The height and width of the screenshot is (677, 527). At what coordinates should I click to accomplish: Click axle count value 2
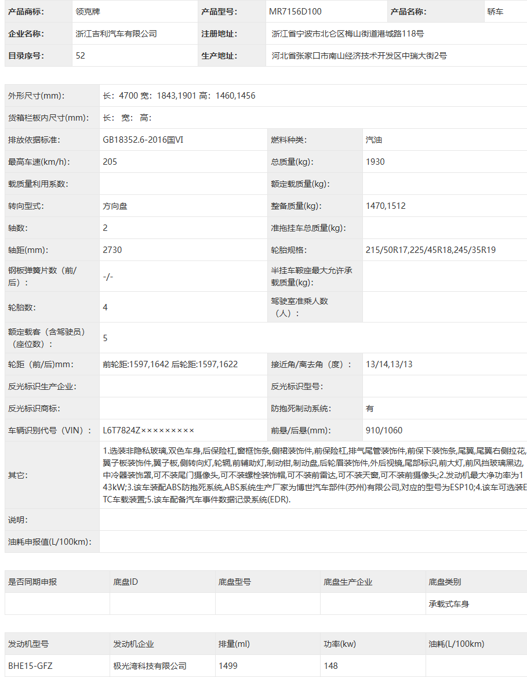click(105, 228)
